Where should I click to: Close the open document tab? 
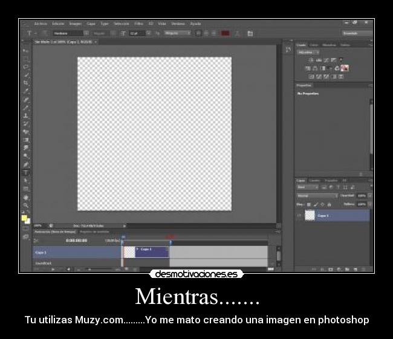point(96,42)
